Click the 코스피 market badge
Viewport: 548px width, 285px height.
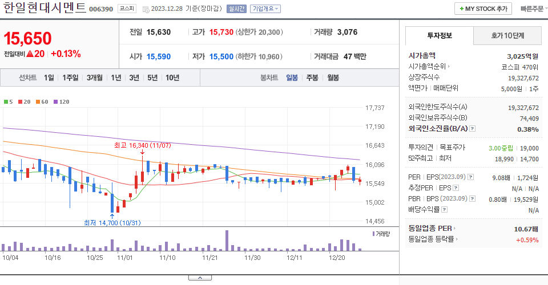[127, 9]
